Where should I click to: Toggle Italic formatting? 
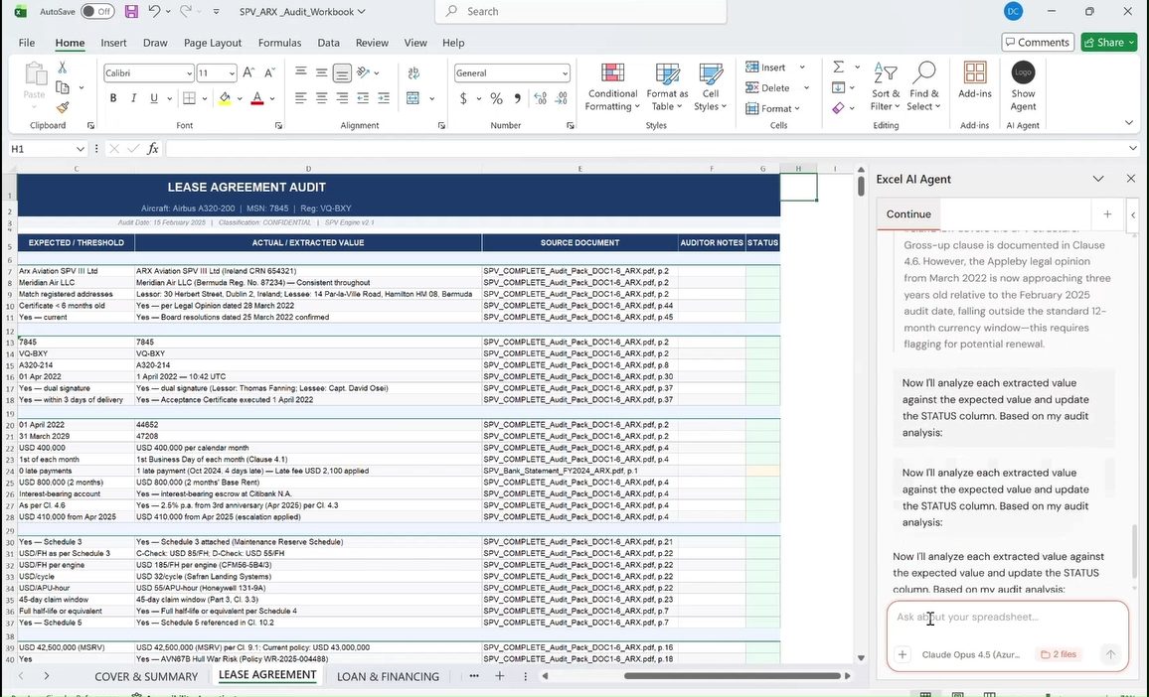133,98
